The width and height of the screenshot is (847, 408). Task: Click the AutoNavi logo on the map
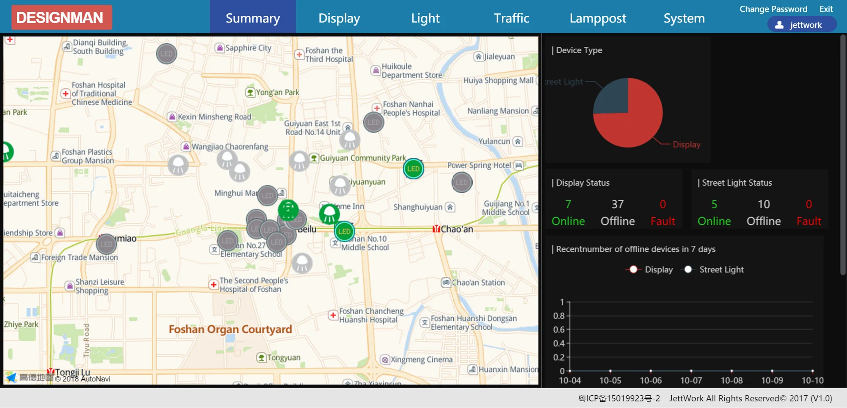(29, 377)
